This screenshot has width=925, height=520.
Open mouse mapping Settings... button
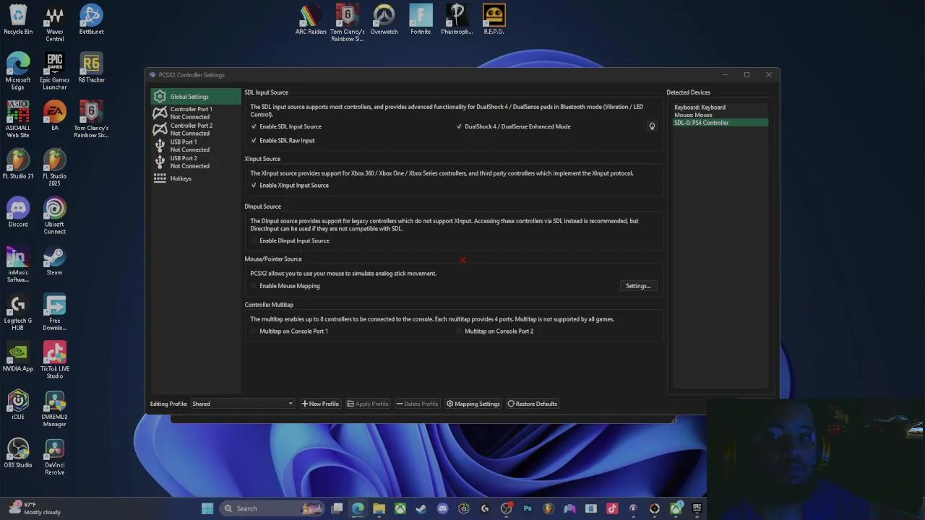click(638, 286)
